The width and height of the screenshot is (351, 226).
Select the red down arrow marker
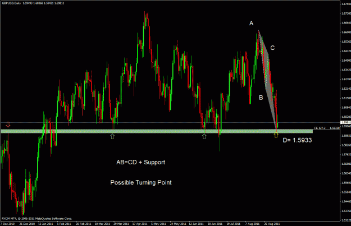[8, 124]
